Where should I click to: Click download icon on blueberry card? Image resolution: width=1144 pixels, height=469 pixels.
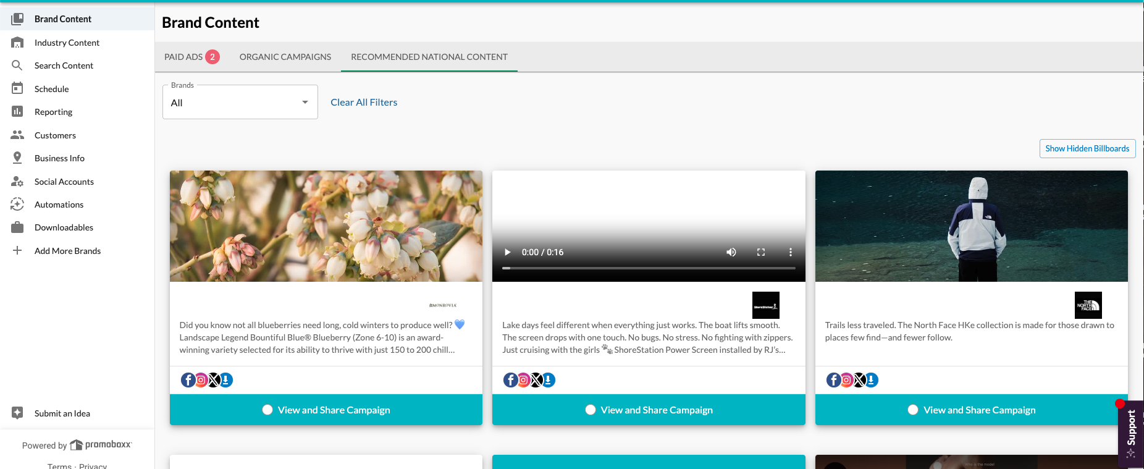[x=226, y=380]
